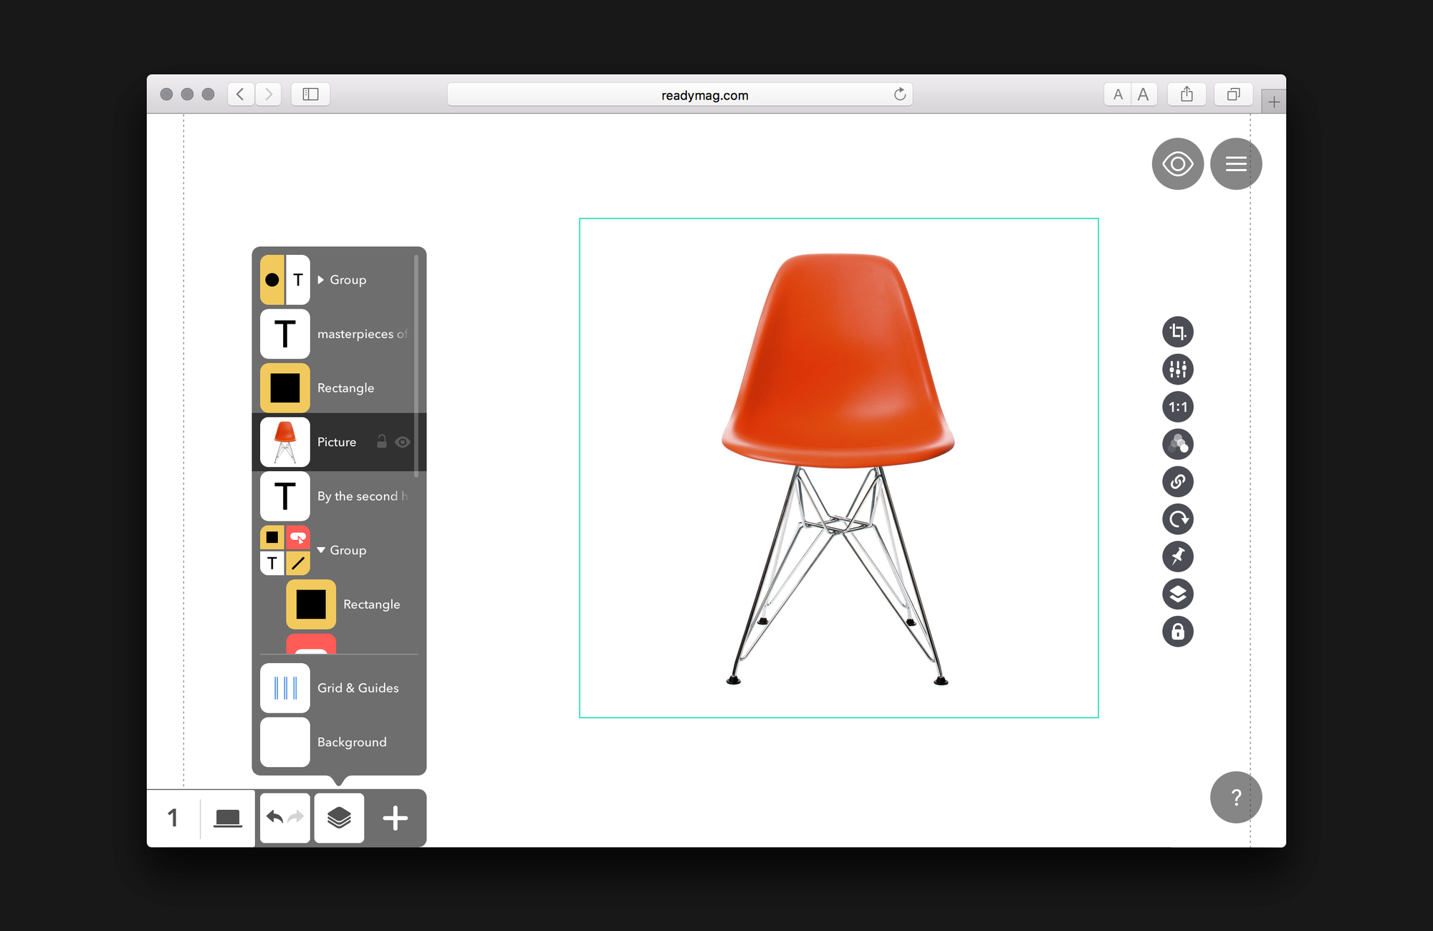
Task: Open the layer order icon in the right toolbar
Action: click(1177, 594)
